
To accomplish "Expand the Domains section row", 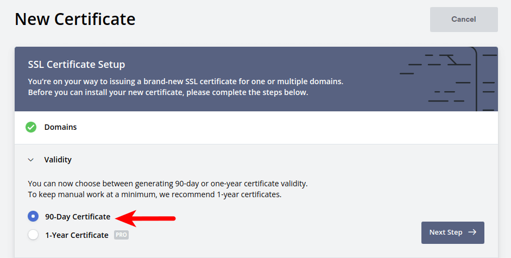I will (256, 128).
